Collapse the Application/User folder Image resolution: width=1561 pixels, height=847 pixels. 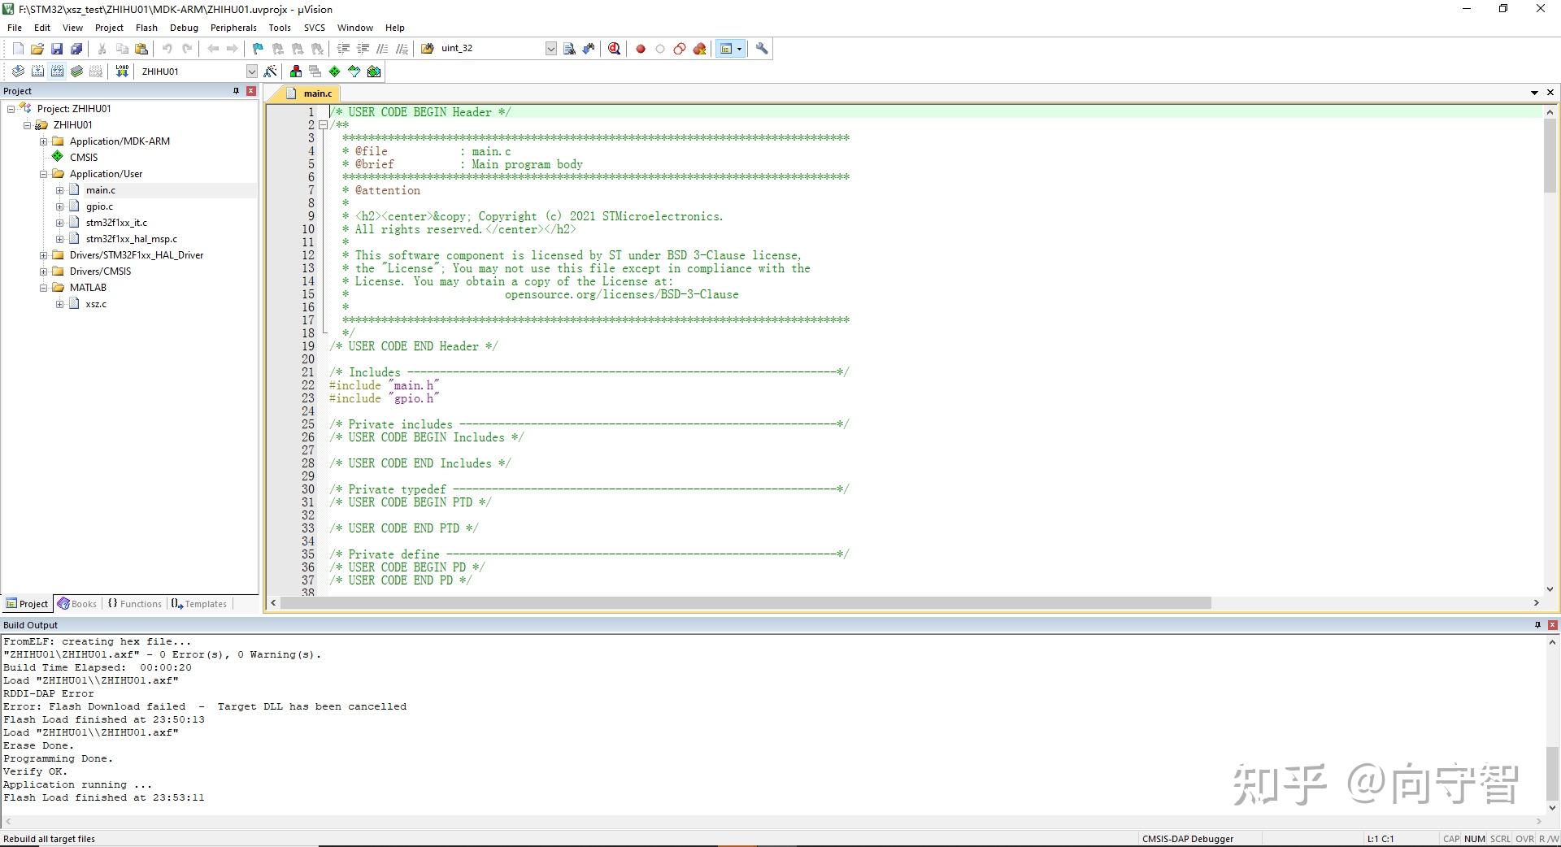coord(43,173)
